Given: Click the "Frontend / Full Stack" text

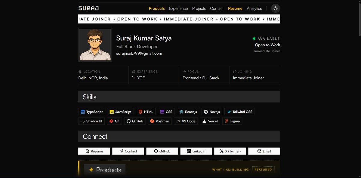Looking at the screenshot, I should click(x=201, y=78).
